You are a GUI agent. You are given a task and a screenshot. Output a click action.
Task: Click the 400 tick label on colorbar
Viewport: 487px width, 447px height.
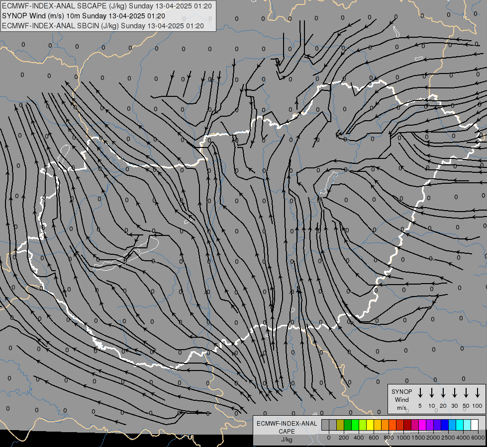point(359,438)
